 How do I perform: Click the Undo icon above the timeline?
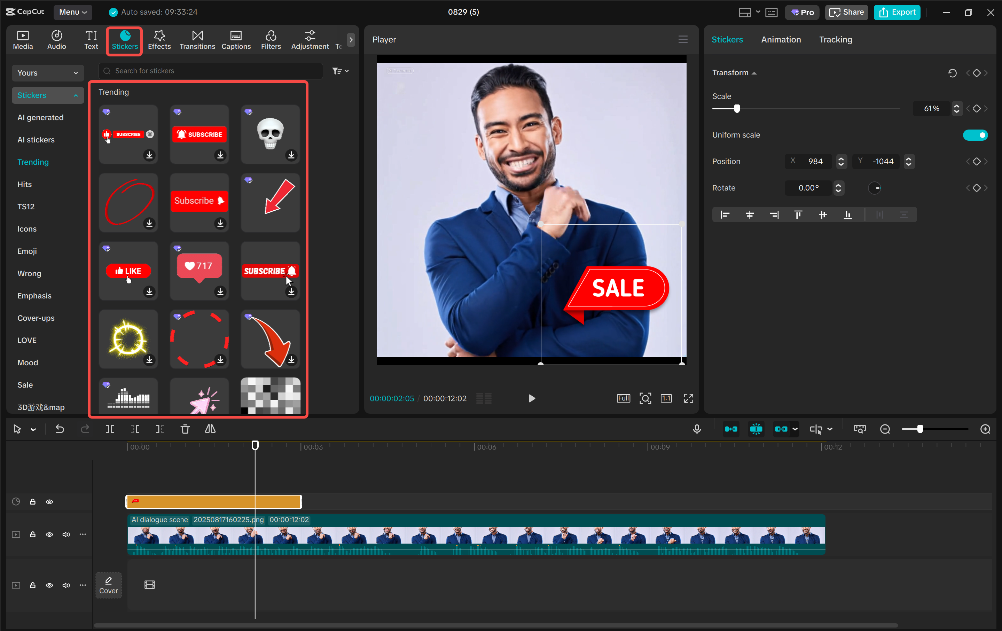tap(60, 429)
